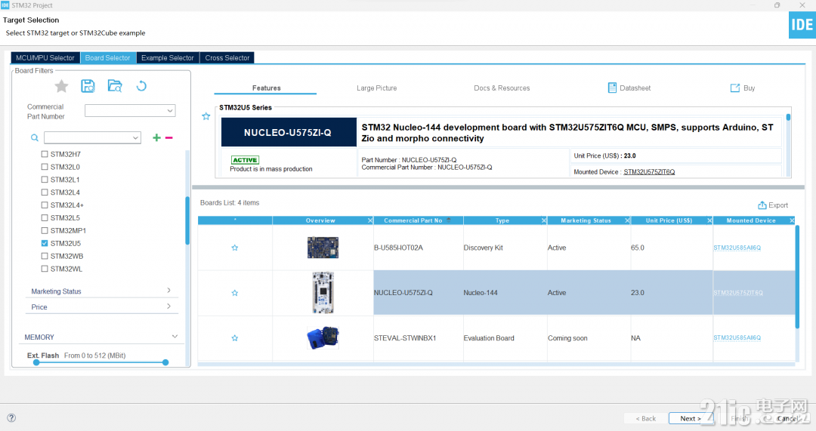Open STM32U575ZIT6Q link in NUCLEO row

click(738, 293)
